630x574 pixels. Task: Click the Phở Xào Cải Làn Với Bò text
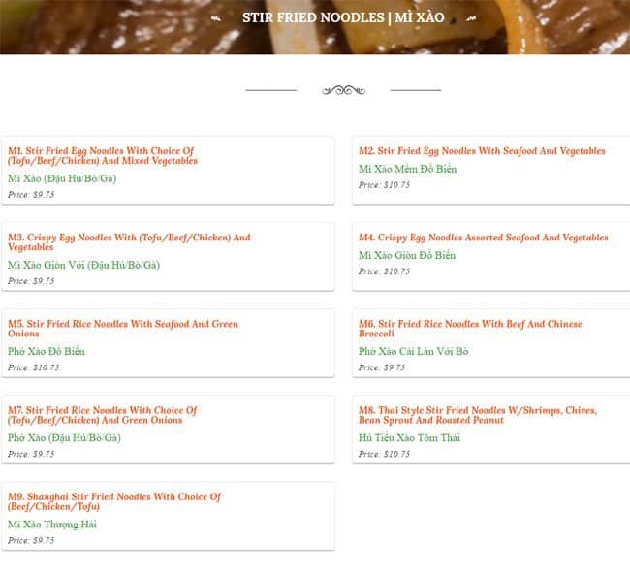[x=413, y=351]
